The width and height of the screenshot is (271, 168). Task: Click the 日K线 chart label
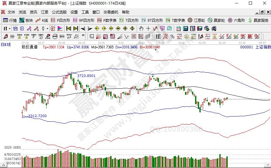tap(6, 45)
